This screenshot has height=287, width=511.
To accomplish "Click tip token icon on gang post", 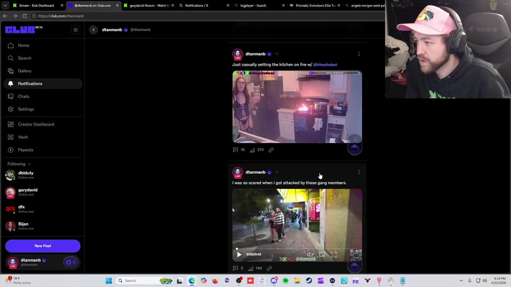I will point(355,267).
